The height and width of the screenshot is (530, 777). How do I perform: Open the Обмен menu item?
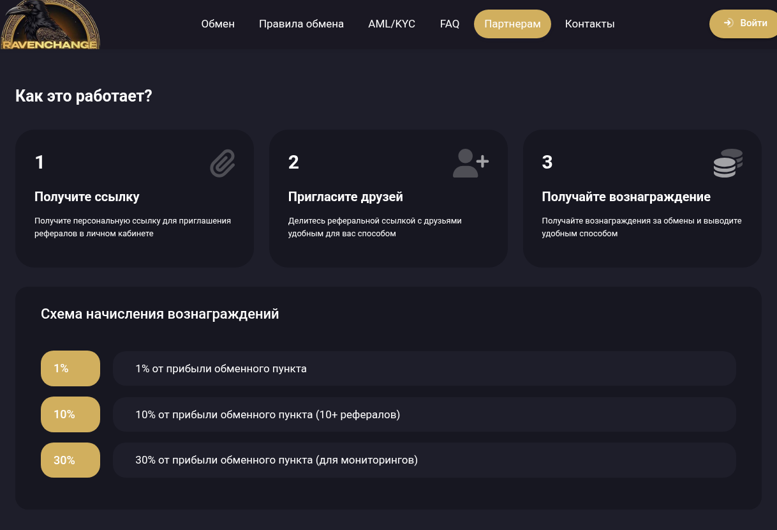click(x=218, y=24)
